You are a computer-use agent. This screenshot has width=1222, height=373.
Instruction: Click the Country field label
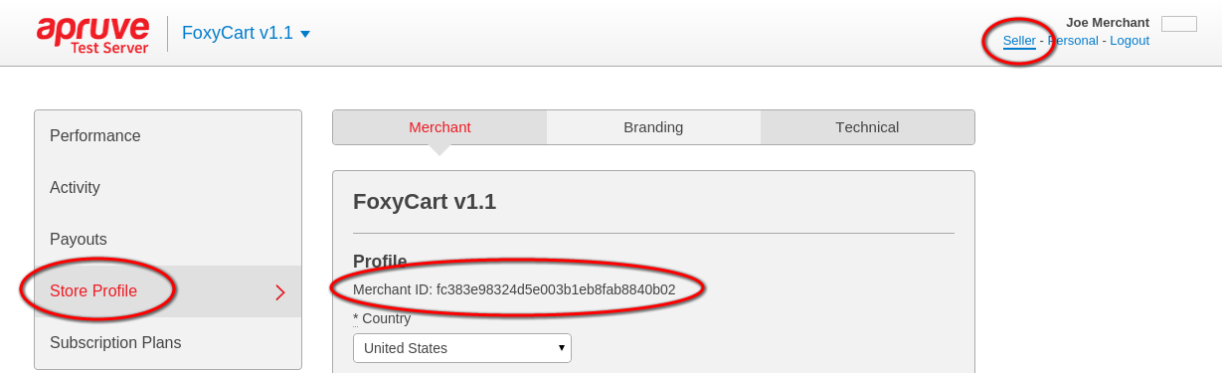click(x=382, y=318)
